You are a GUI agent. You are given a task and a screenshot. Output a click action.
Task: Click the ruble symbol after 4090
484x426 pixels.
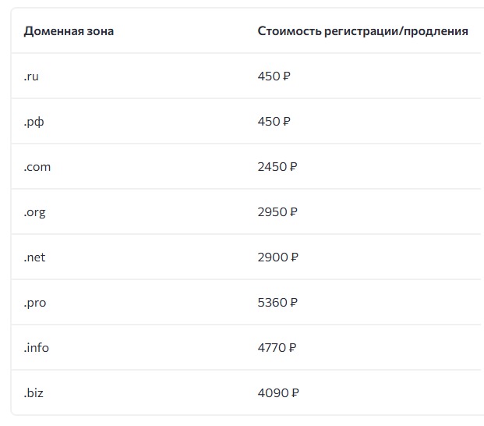[295, 393]
